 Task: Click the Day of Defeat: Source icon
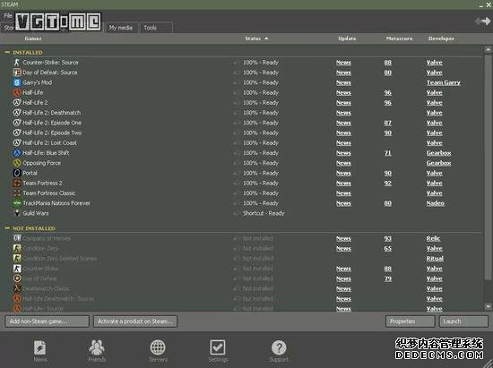tap(17, 73)
